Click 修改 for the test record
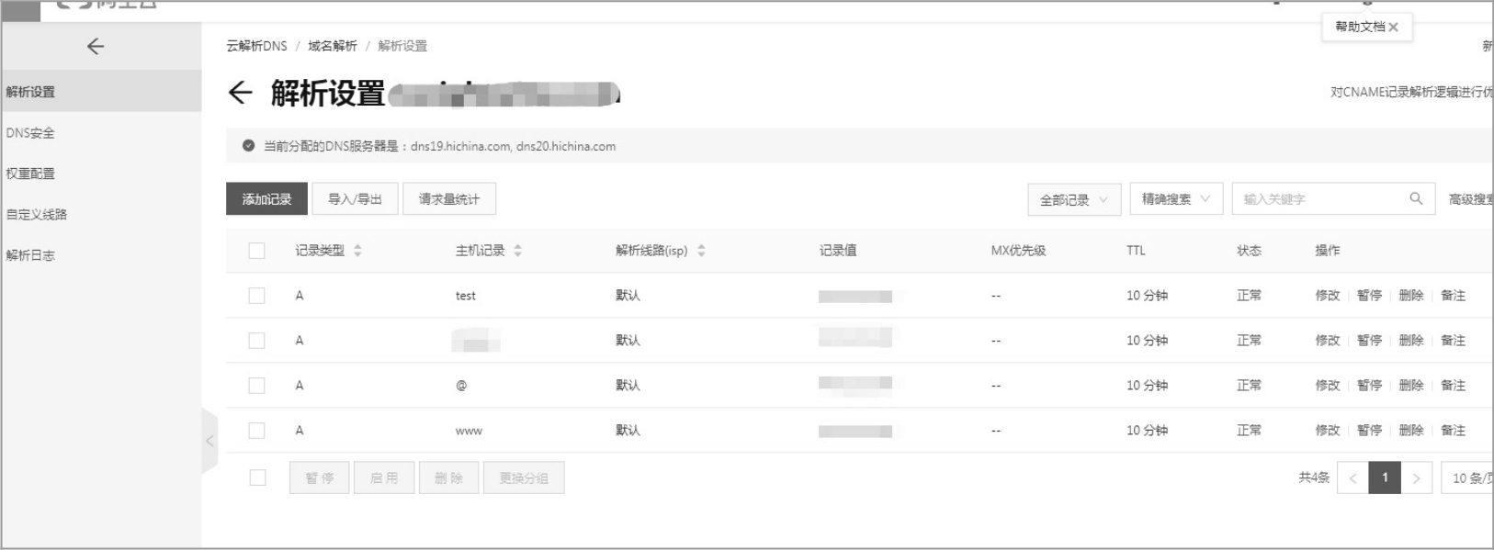Screen dimensions: 1494x550 [1327, 296]
